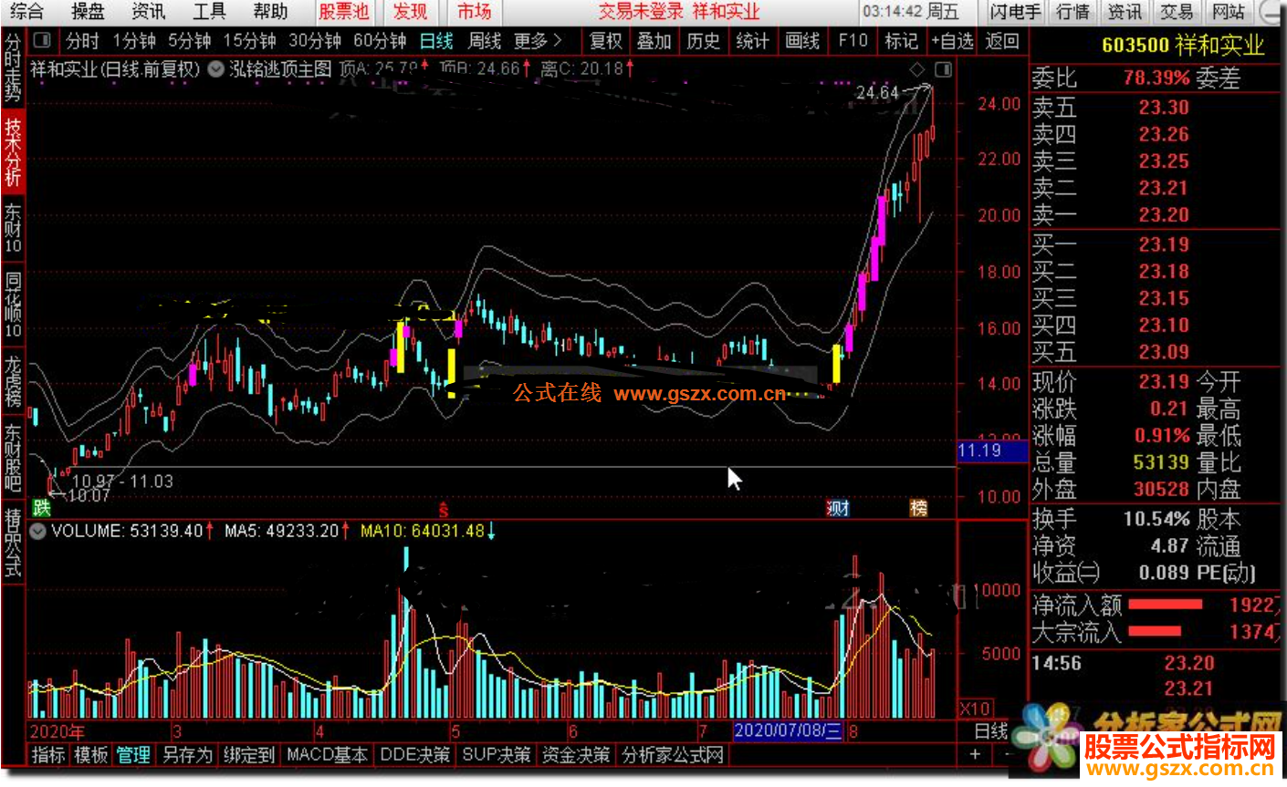Click 统计 toolbar button

752,41
